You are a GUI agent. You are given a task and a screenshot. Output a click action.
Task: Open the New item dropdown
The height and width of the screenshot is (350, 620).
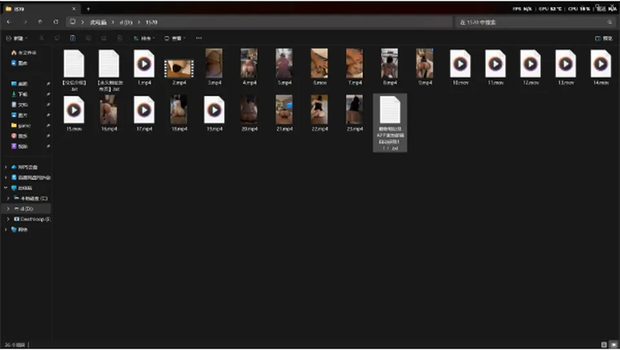point(17,38)
